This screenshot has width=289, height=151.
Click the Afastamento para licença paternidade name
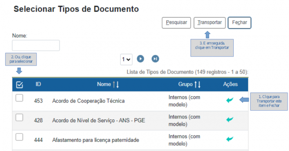coord(95,139)
